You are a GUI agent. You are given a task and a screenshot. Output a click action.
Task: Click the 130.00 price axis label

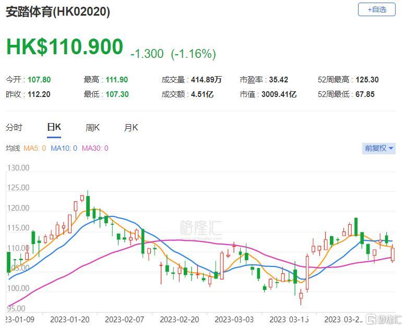point(18,168)
